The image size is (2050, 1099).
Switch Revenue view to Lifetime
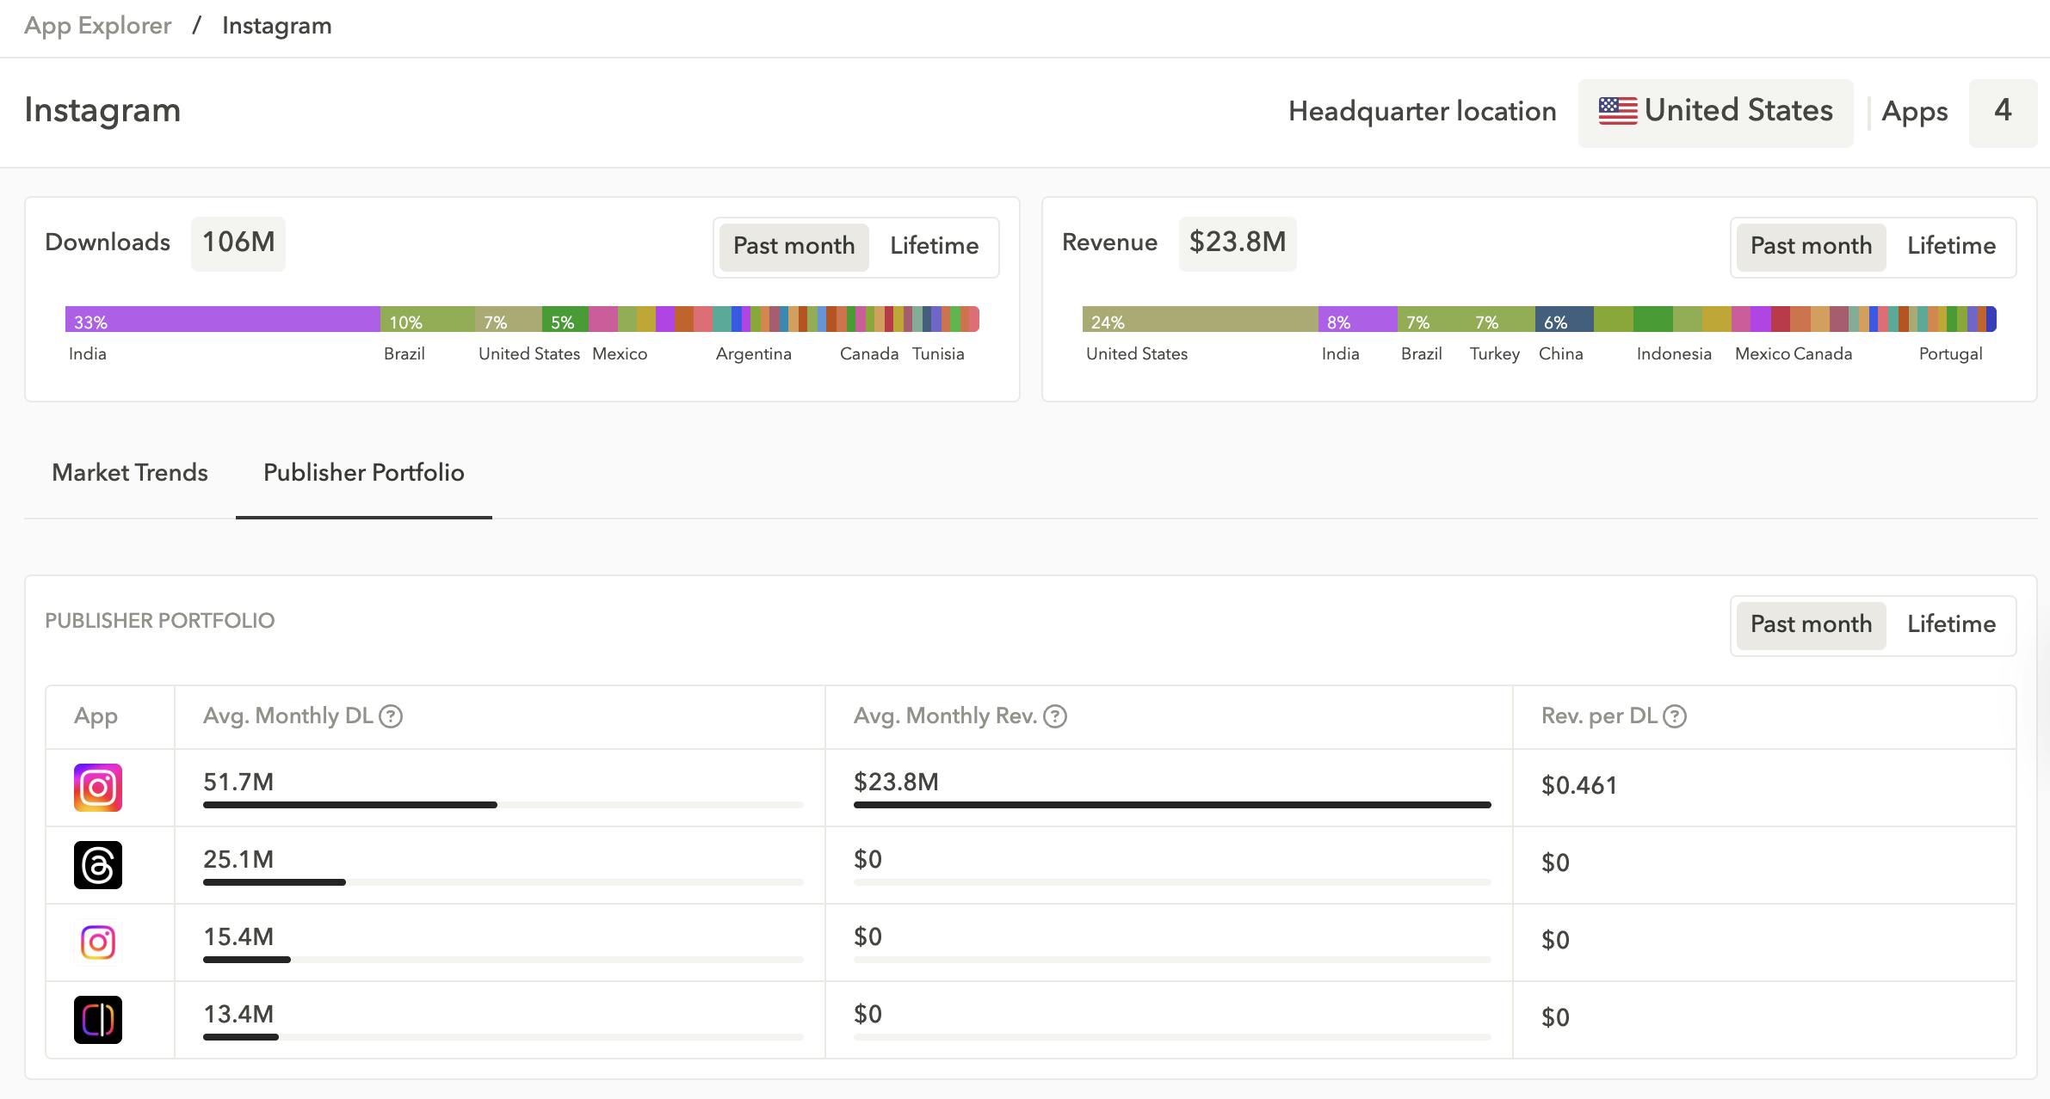[1951, 247]
